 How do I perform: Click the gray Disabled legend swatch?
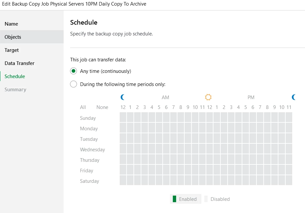(206, 199)
